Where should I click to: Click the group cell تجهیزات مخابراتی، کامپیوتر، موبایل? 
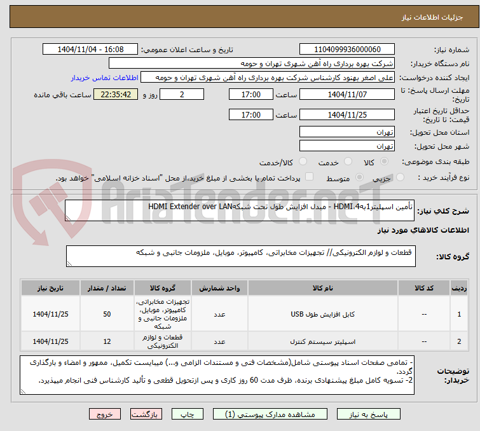click(x=163, y=314)
